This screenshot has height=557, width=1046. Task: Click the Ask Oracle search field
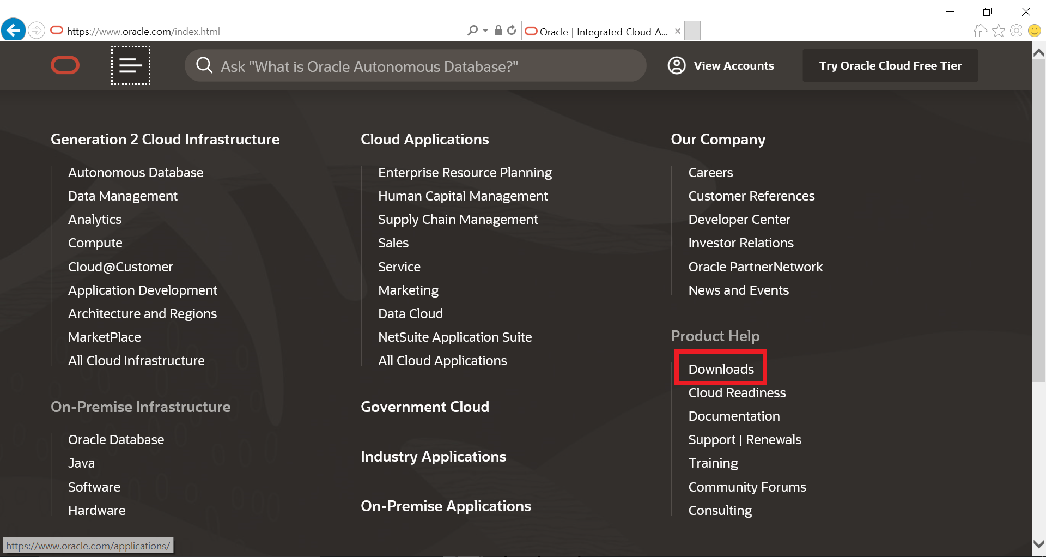[x=416, y=66]
